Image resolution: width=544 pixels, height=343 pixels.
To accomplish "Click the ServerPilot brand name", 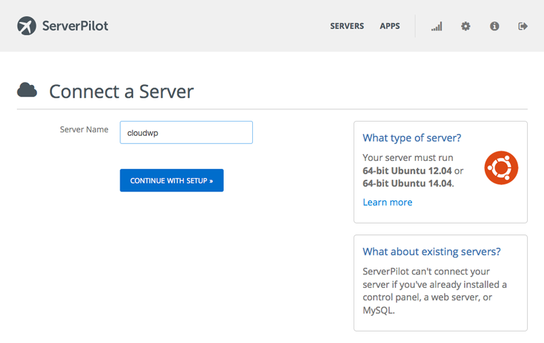I will point(75,26).
